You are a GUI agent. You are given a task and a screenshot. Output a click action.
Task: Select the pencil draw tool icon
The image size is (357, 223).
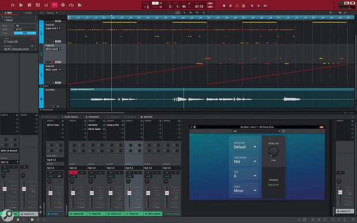(191, 13)
